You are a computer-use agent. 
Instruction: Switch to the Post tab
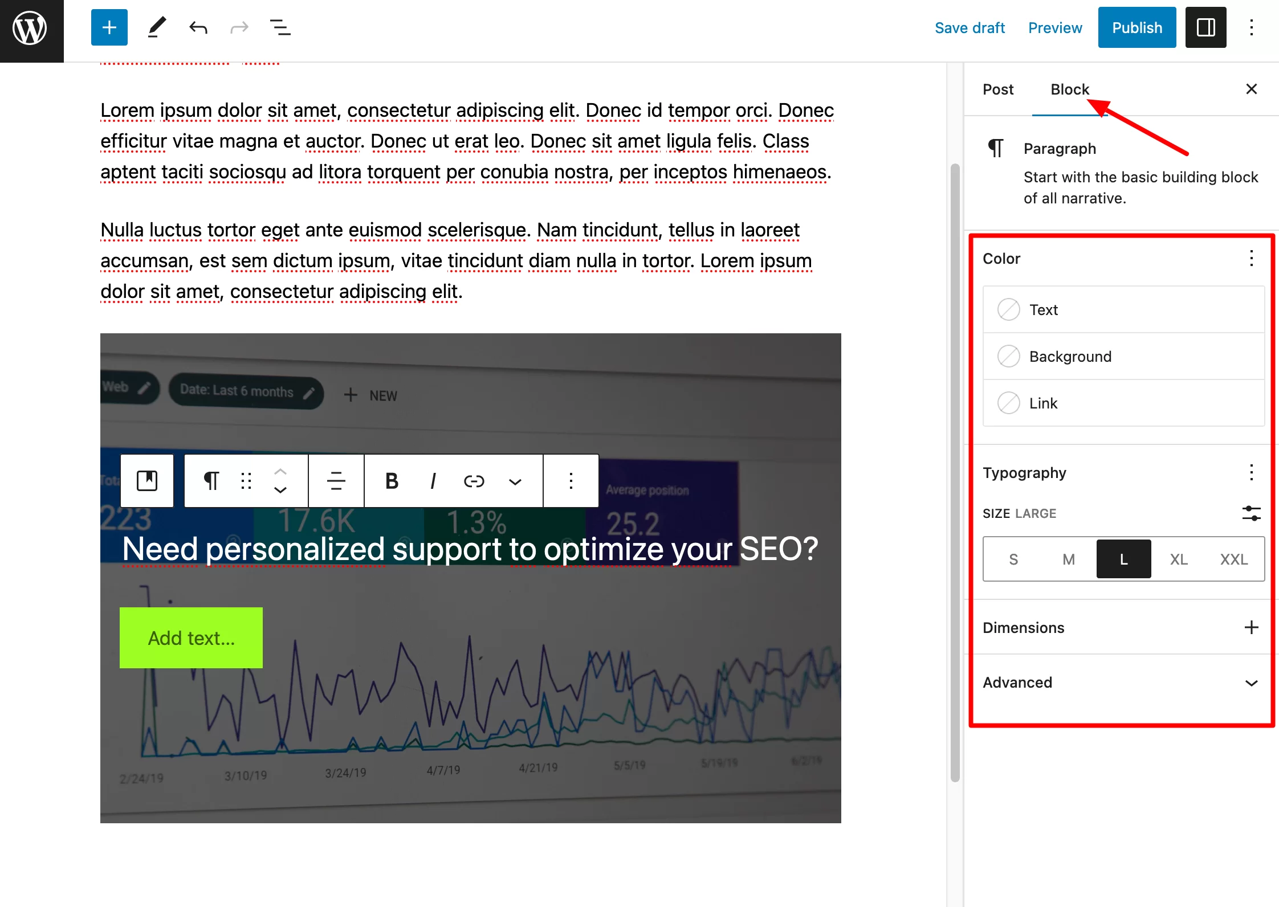998,89
